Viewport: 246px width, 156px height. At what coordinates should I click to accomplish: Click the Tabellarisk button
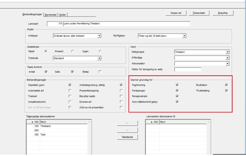[x=127, y=137]
